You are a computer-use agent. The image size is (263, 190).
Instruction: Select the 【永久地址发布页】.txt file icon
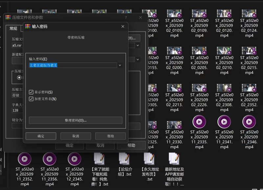point(150,159)
